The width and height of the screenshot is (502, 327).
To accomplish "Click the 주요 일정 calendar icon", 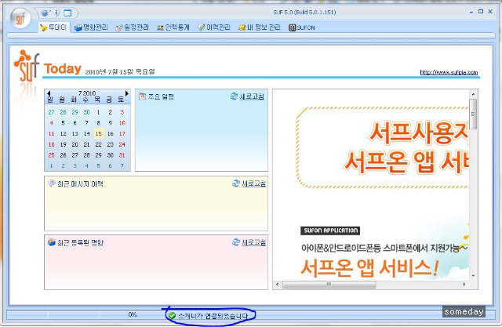I will tap(142, 96).
